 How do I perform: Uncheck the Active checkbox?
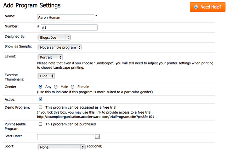40,99
